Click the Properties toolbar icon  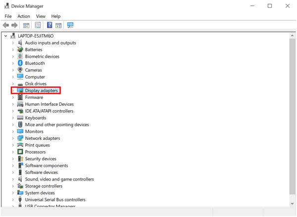(x=38, y=25)
